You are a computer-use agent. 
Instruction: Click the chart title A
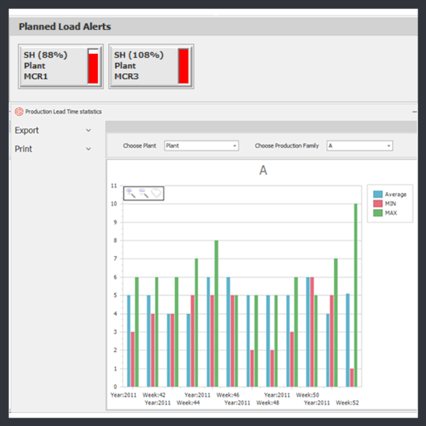tap(263, 170)
